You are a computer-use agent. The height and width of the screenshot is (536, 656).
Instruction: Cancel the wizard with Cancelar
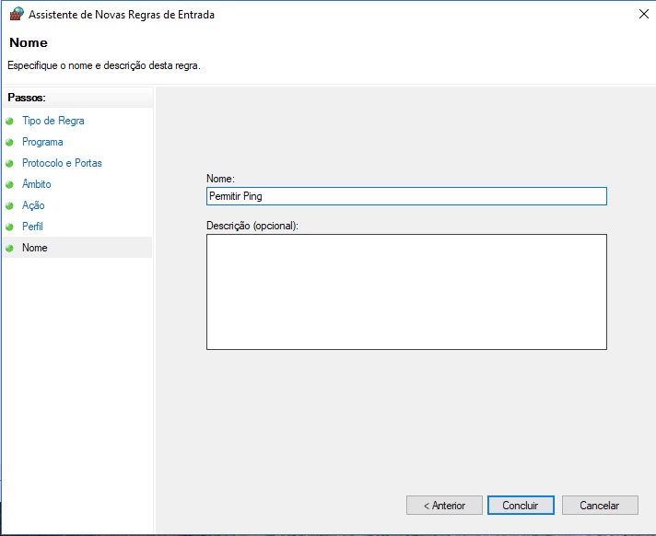click(x=600, y=505)
